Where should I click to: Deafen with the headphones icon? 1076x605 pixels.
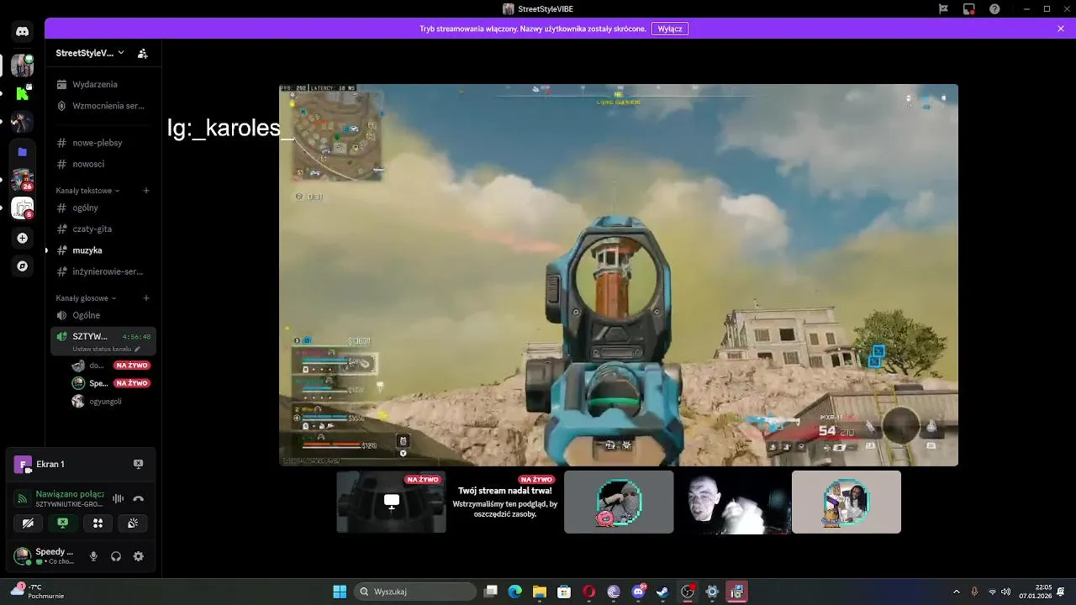click(x=116, y=556)
